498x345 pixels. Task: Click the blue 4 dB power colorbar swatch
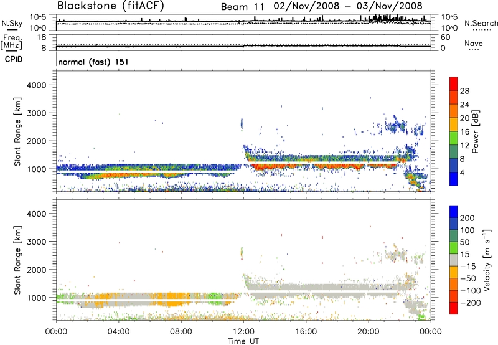(454, 178)
